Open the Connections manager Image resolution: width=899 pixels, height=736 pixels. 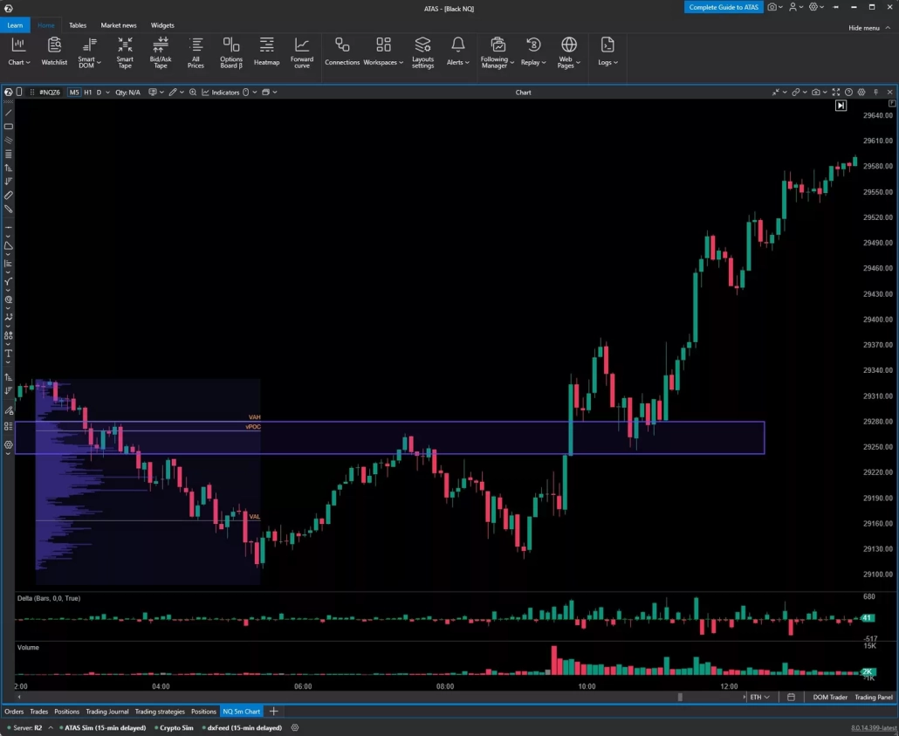coord(342,52)
